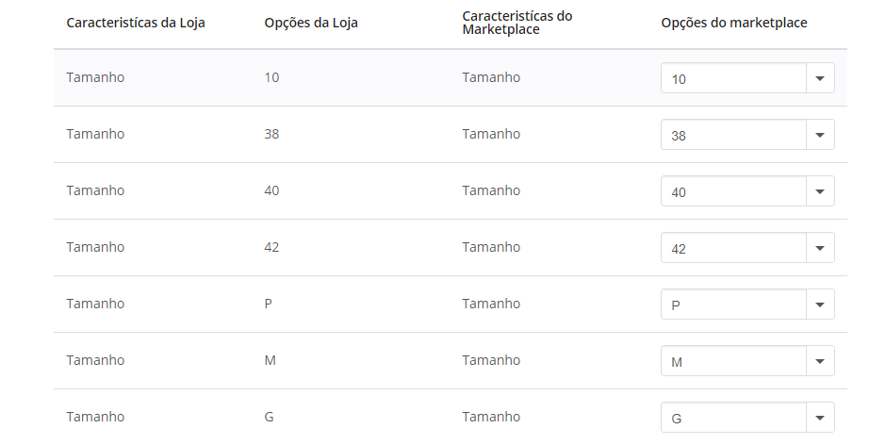Click the Opções do marketplace column header

click(x=734, y=23)
